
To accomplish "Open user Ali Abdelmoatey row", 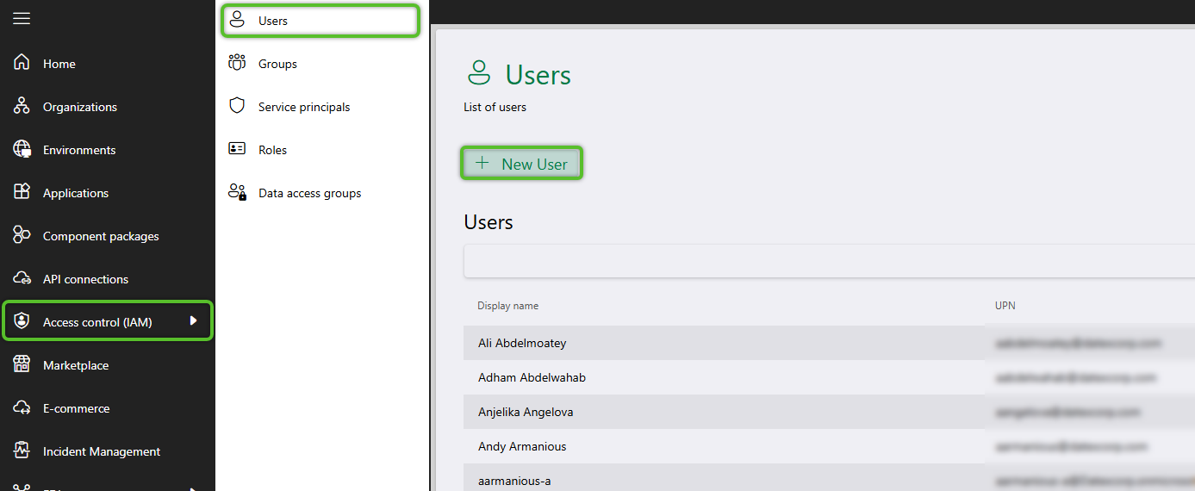I will pos(522,343).
